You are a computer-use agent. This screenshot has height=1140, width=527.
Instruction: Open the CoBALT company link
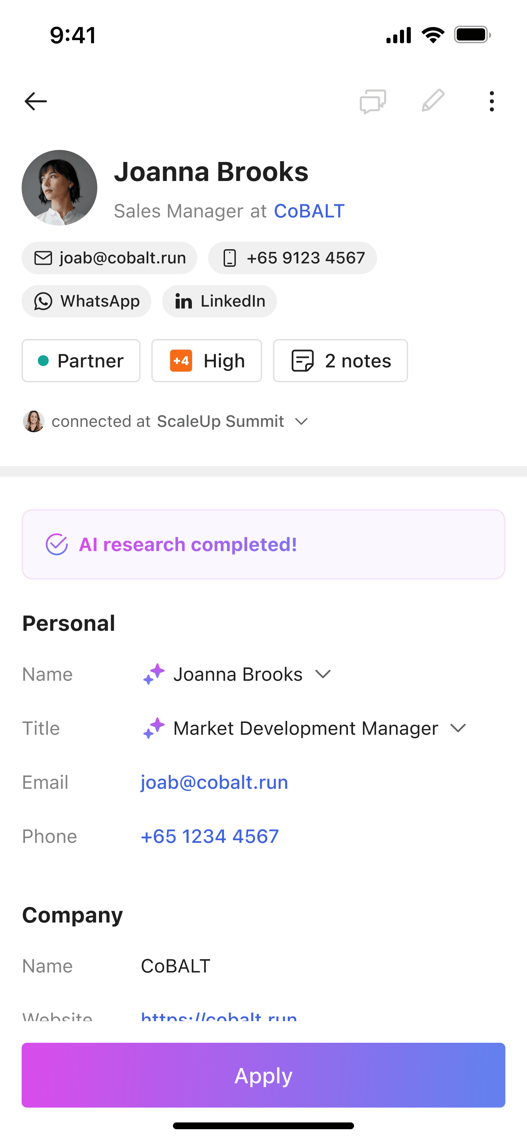(309, 211)
